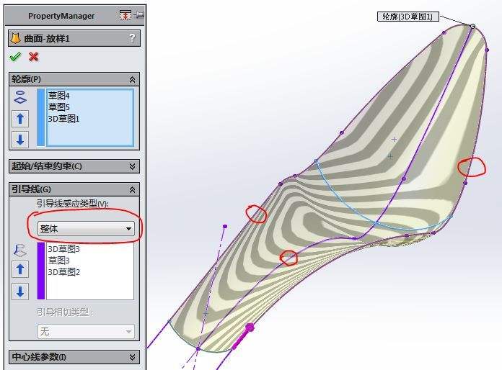Move the selected guide curve down
The height and width of the screenshot is (370, 502).
(20, 292)
